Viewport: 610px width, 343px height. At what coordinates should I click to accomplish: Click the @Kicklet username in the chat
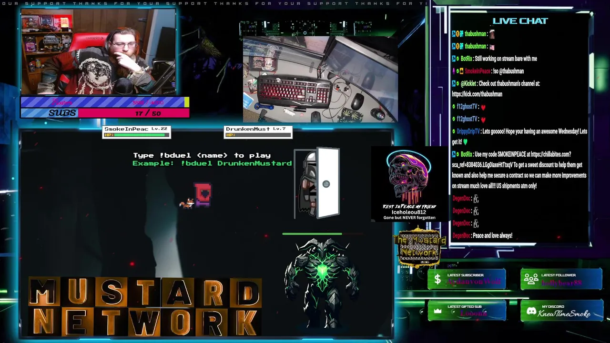tap(468, 83)
